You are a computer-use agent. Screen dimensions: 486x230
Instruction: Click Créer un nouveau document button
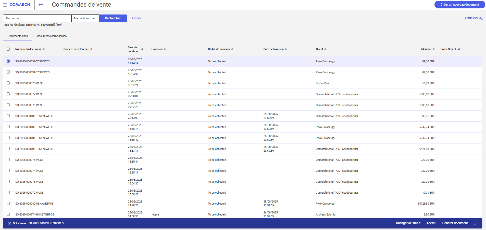(459, 5)
